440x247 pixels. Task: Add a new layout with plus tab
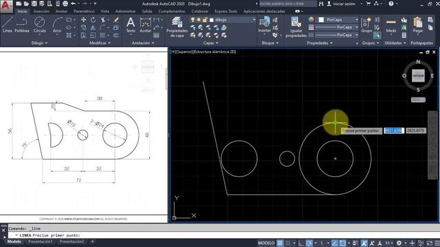92,242
